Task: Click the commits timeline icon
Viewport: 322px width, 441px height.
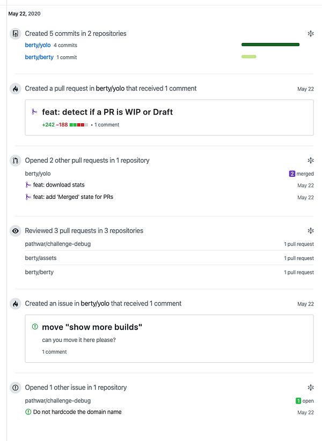Action: (16, 34)
